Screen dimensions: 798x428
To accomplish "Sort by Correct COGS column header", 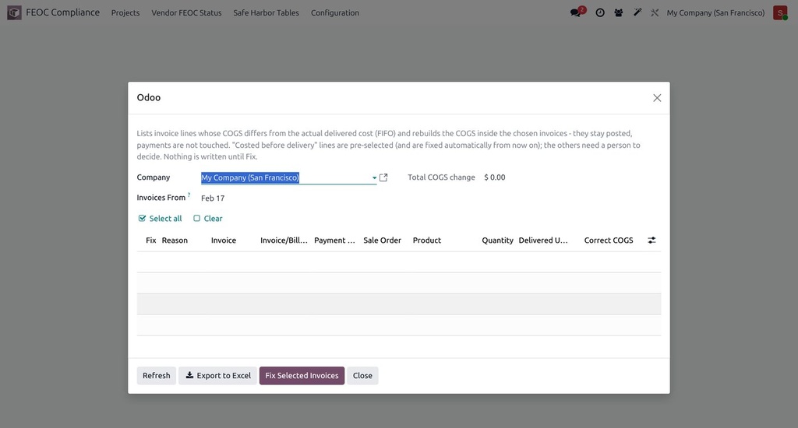I will coord(609,240).
